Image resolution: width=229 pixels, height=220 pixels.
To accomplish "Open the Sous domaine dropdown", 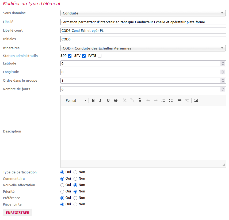I will 143,13.
